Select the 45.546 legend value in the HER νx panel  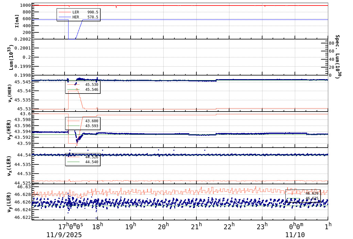[x=91, y=90]
